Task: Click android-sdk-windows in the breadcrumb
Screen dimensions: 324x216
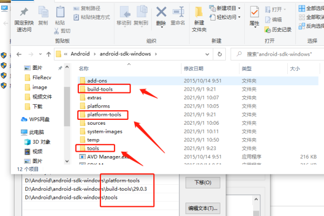Action: 125,54
